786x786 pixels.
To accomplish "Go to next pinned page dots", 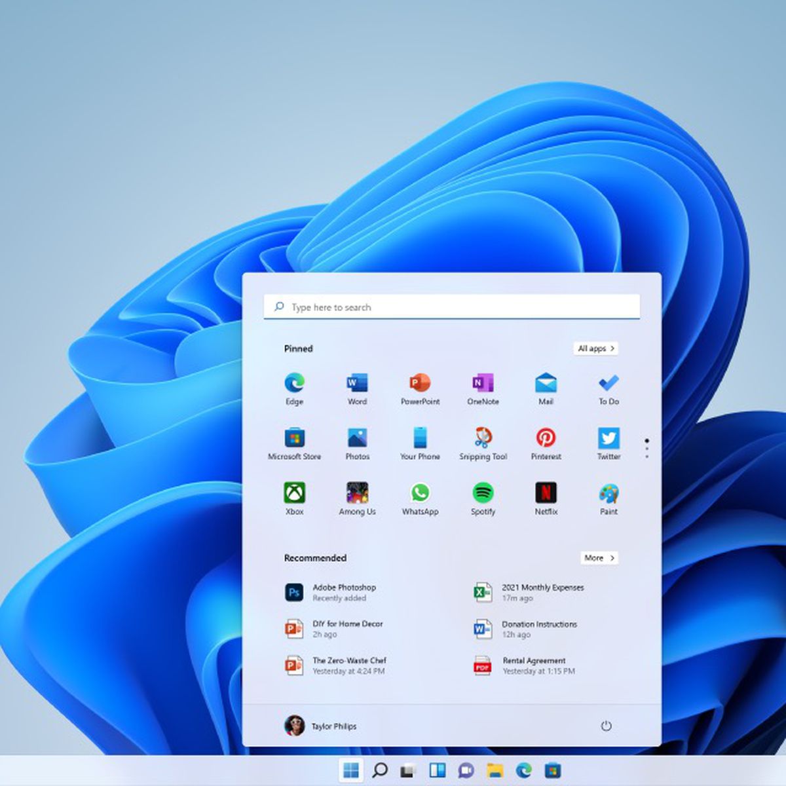I will click(x=647, y=448).
